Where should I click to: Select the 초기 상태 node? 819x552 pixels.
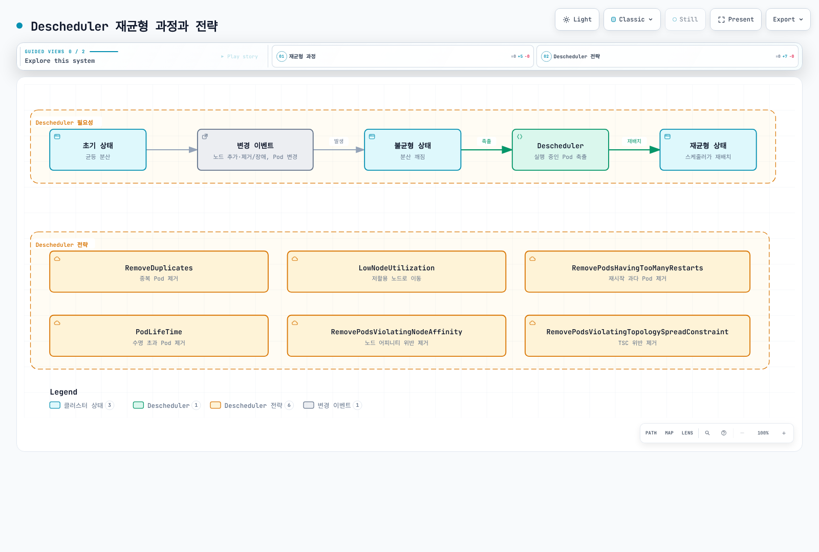tap(98, 150)
